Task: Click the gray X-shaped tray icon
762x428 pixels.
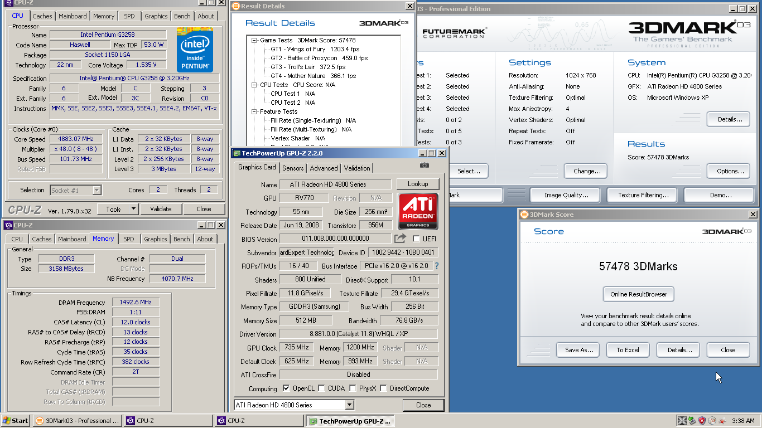Action: pos(682,421)
